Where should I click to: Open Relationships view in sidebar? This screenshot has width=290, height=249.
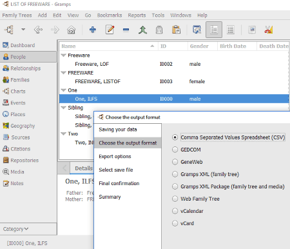[x=28, y=68]
